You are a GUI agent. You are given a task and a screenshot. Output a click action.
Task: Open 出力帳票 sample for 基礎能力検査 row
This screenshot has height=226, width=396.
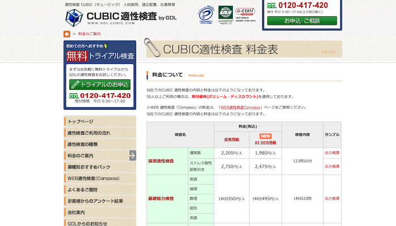332,198
